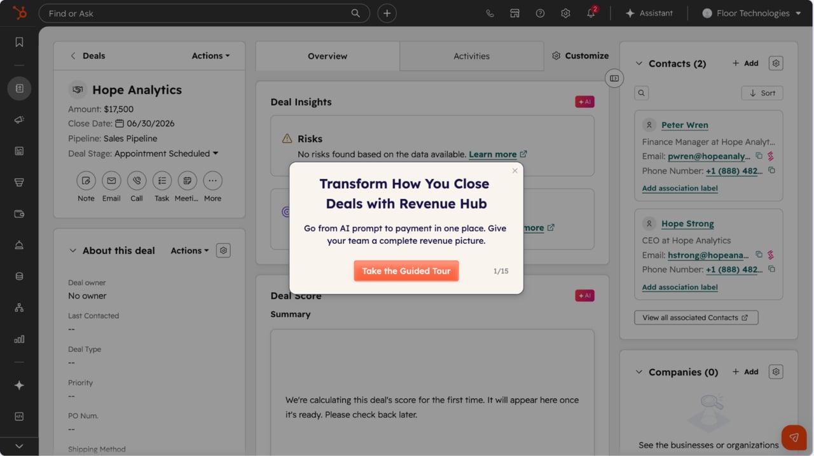Copy Peter Wren's email address
Viewport: 814px width, 456px height.
[x=759, y=156]
